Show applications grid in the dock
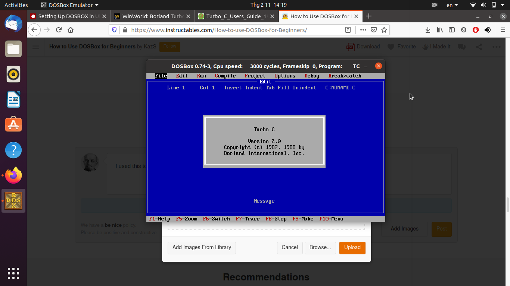Image resolution: width=510 pixels, height=286 pixels. pos(13,273)
